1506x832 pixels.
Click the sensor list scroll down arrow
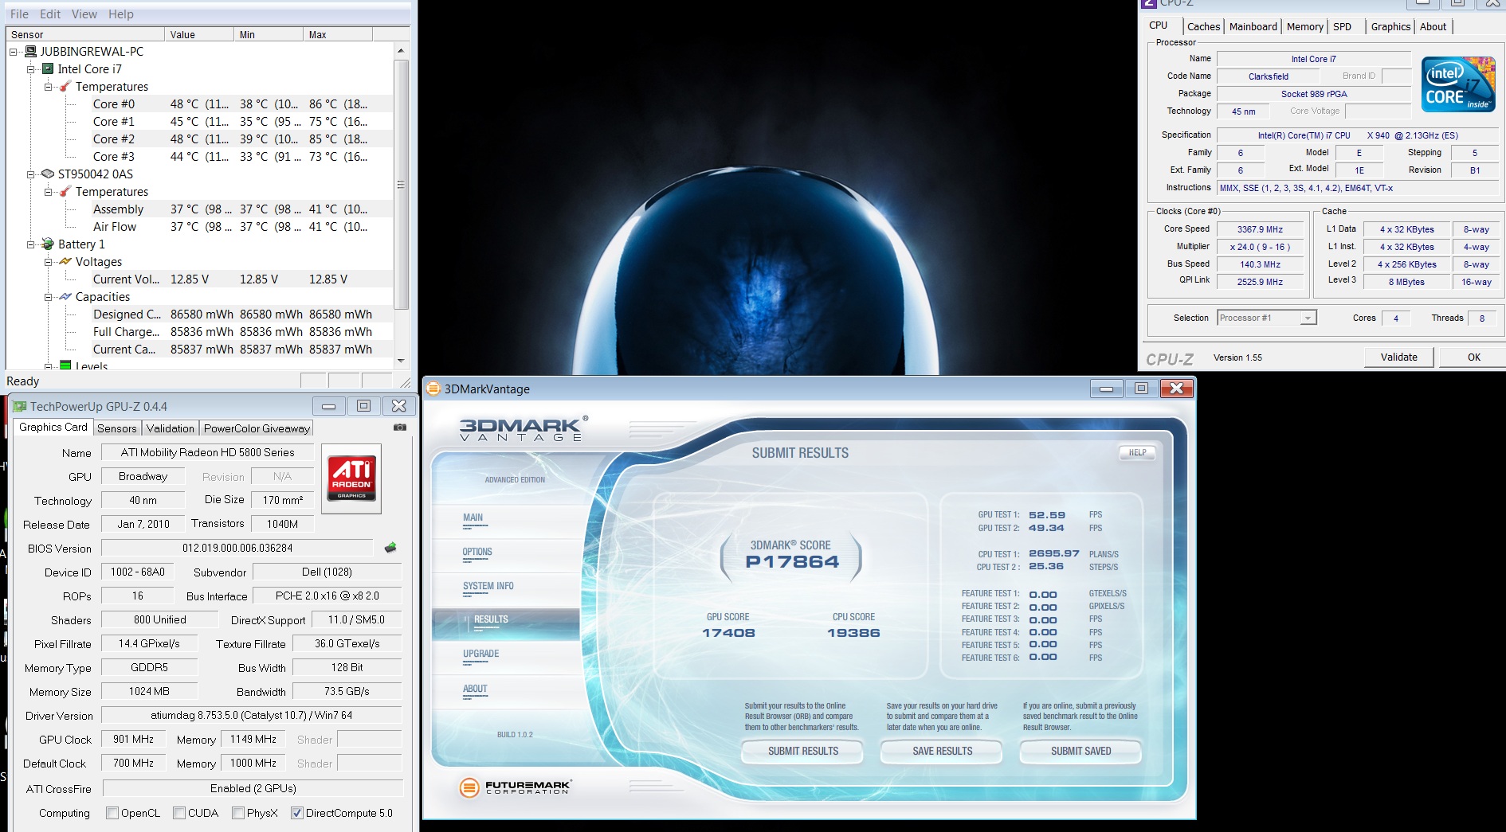(402, 361)
